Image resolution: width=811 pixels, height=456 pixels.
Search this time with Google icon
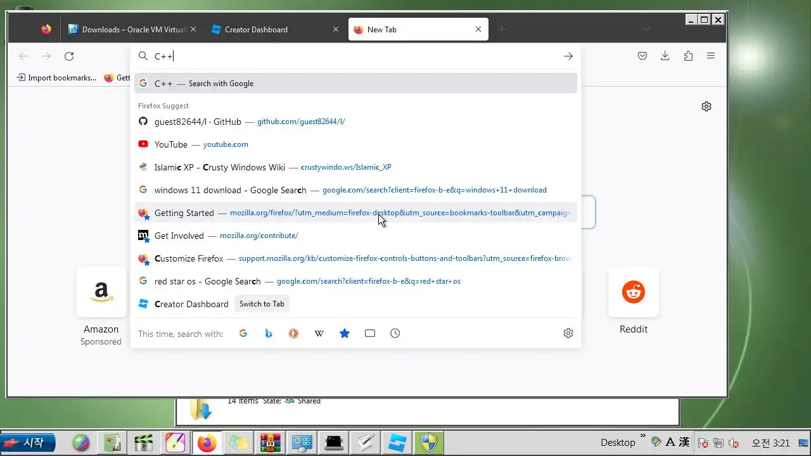coord(243,333)
